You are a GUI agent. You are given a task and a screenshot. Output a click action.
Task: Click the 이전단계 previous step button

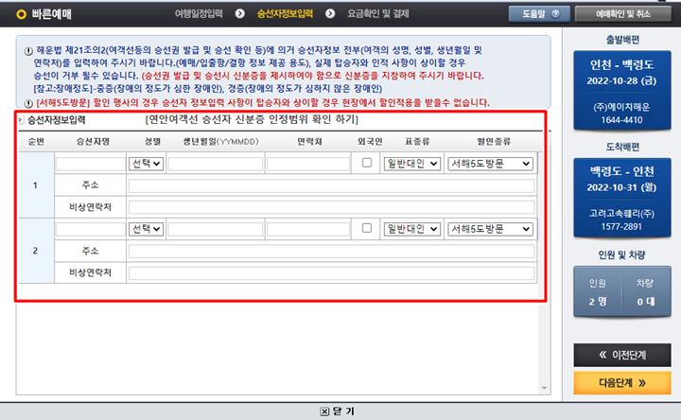622,355
